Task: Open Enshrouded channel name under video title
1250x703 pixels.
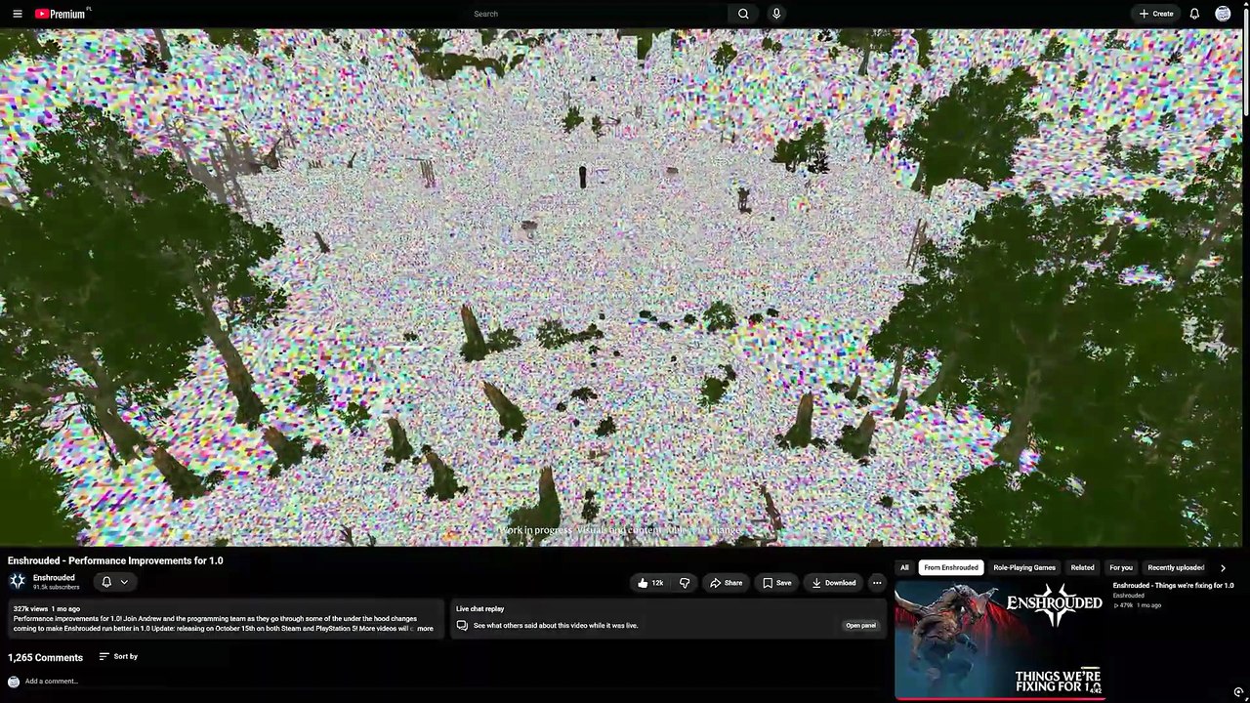Action: tap(54, 578)
